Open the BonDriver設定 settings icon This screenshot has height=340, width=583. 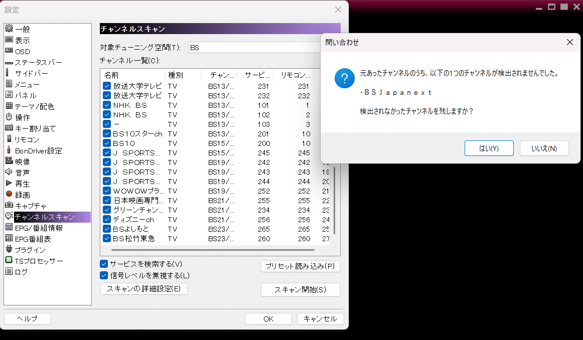(8, 150)
